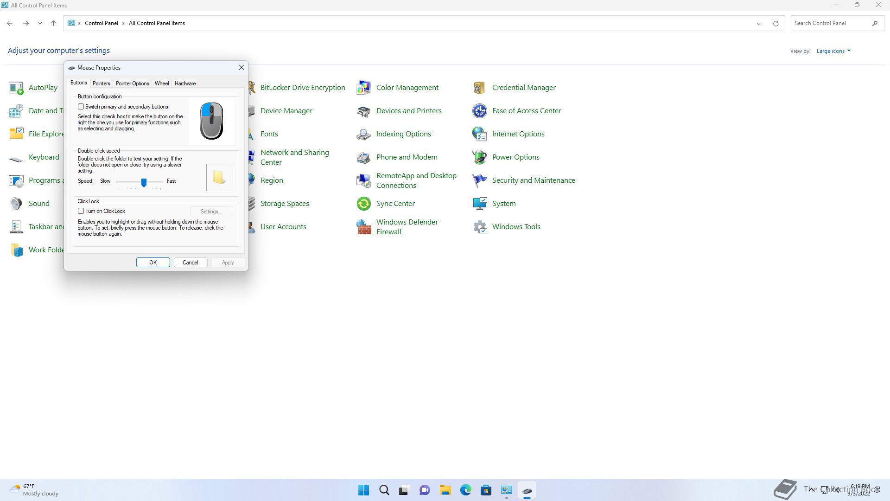This screenshot has height=501, width=890.
Task: Go up one level with Up arrow
Action: click(54, 23)
